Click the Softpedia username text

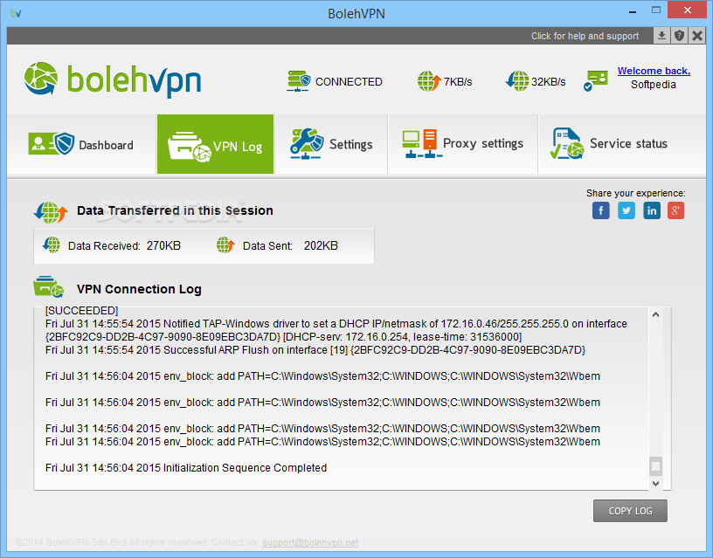(653, 85)
